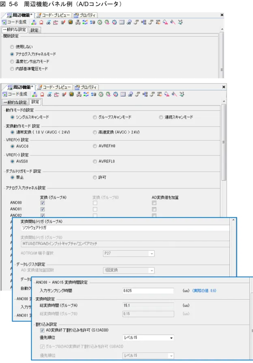The image size is (253, 363).
Task: Open hierarchy Data Transfer Controller icon, lower toolbar
Action: (79, 94)
